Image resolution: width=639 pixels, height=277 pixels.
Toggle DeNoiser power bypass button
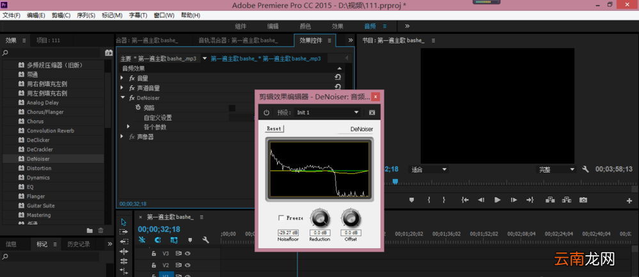pyautogui.click(x=267, y=113)
